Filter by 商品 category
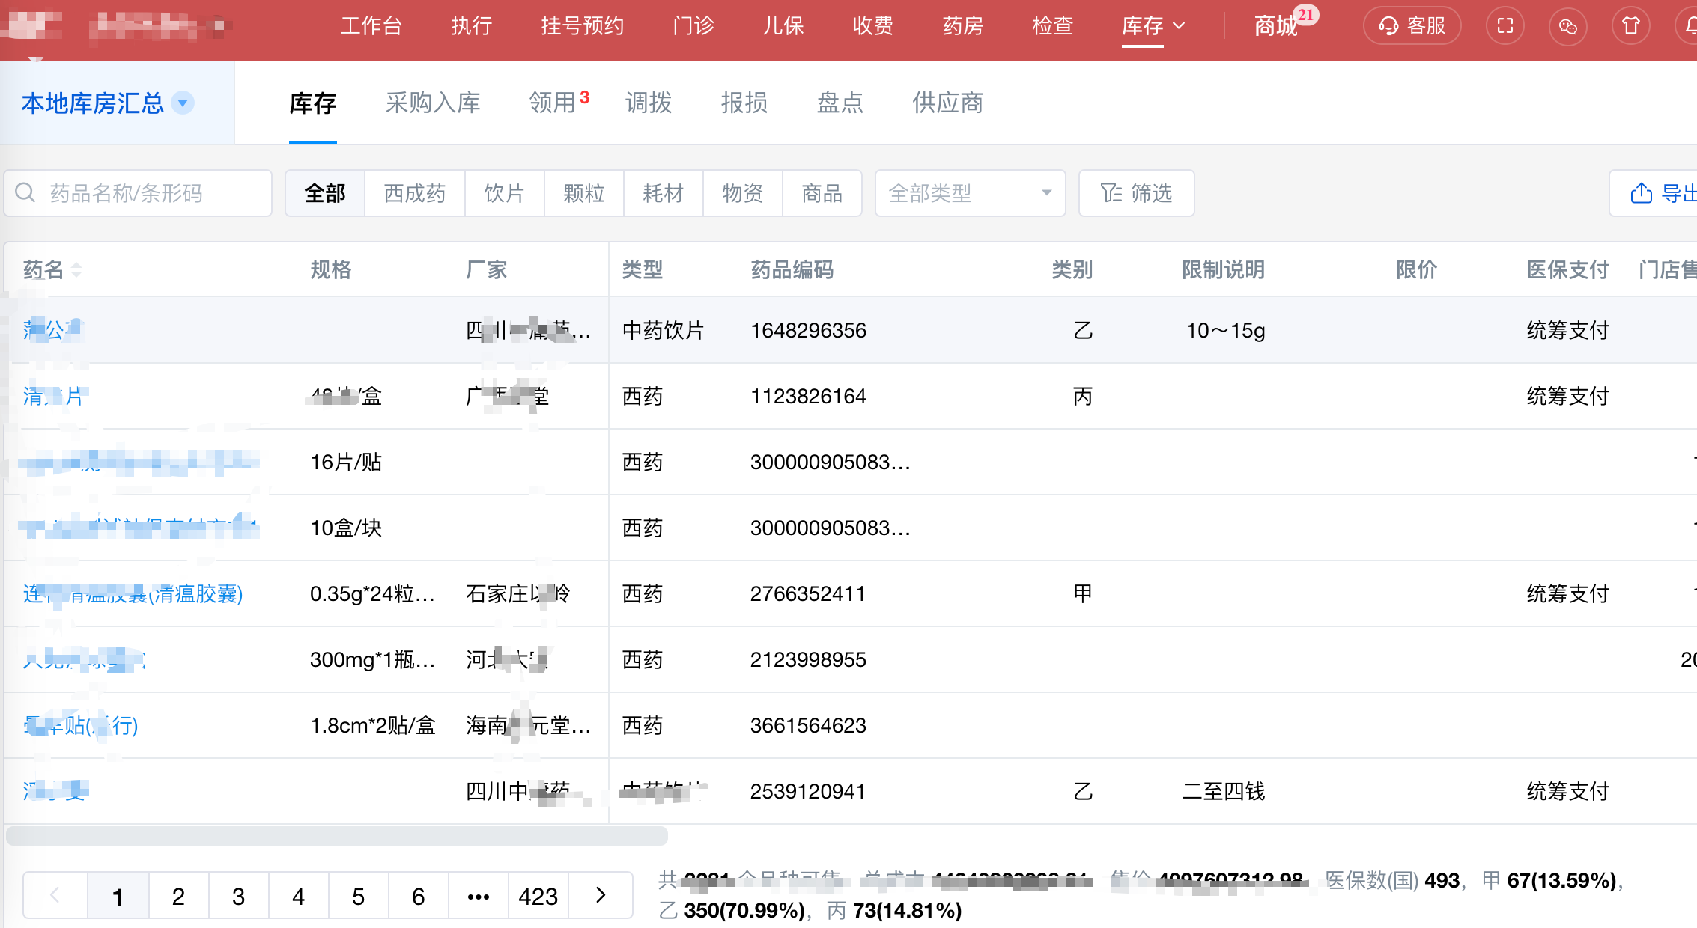Screen dimensions: 1697x928 tap(822, 193)
